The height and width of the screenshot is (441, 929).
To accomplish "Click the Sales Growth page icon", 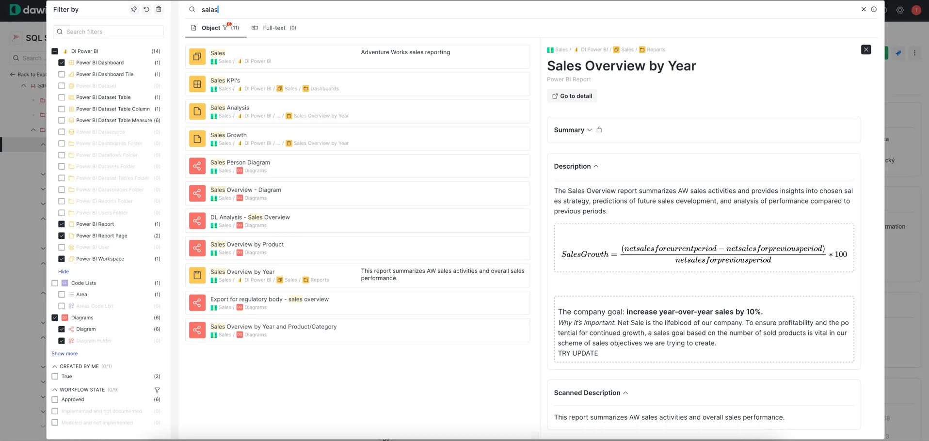I will click(197, 139).
